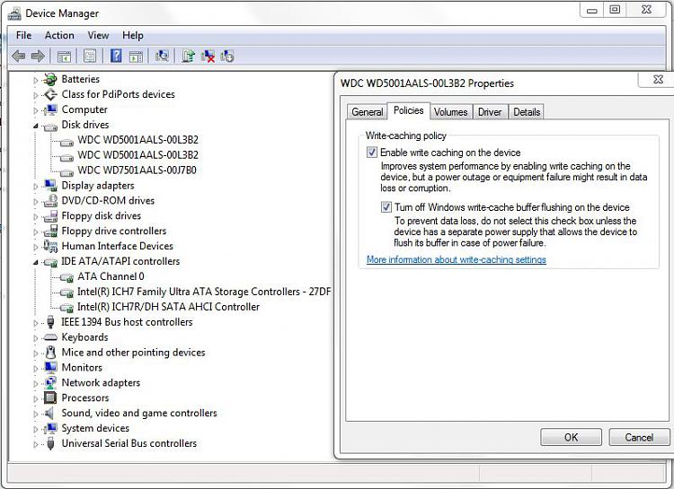Click the Keyboards category icon
This screenshot has width=674, height=489.
pos(50,337)
